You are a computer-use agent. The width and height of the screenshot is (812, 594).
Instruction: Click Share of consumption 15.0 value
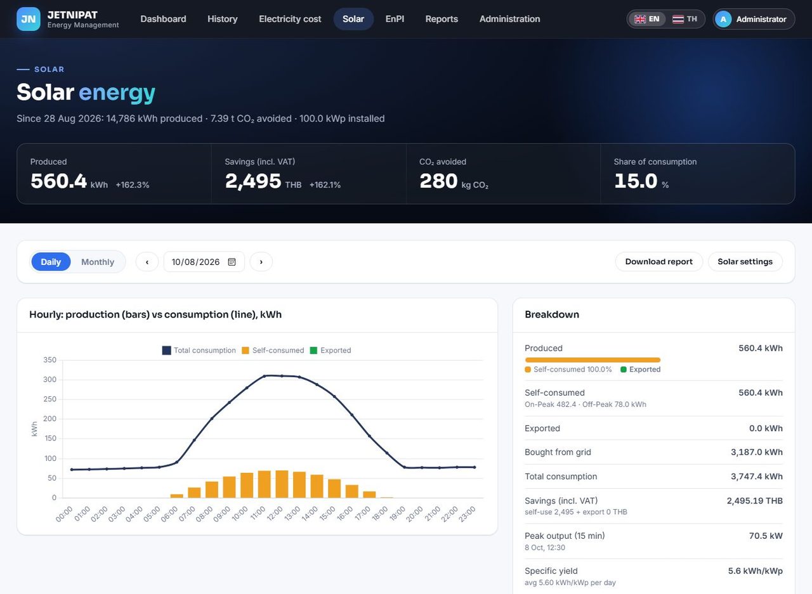tap(636, 181)
